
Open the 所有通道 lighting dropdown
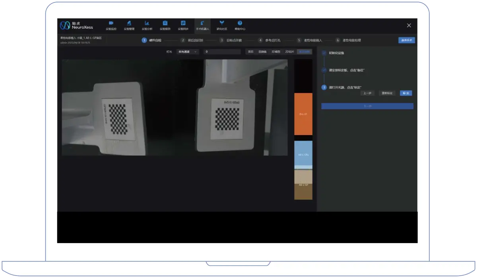[x=188, y=52]
